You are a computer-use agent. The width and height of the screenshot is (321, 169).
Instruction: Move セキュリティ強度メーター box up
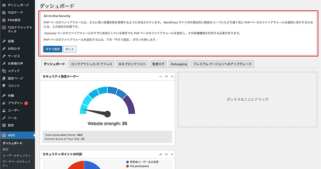click(161, 76)
